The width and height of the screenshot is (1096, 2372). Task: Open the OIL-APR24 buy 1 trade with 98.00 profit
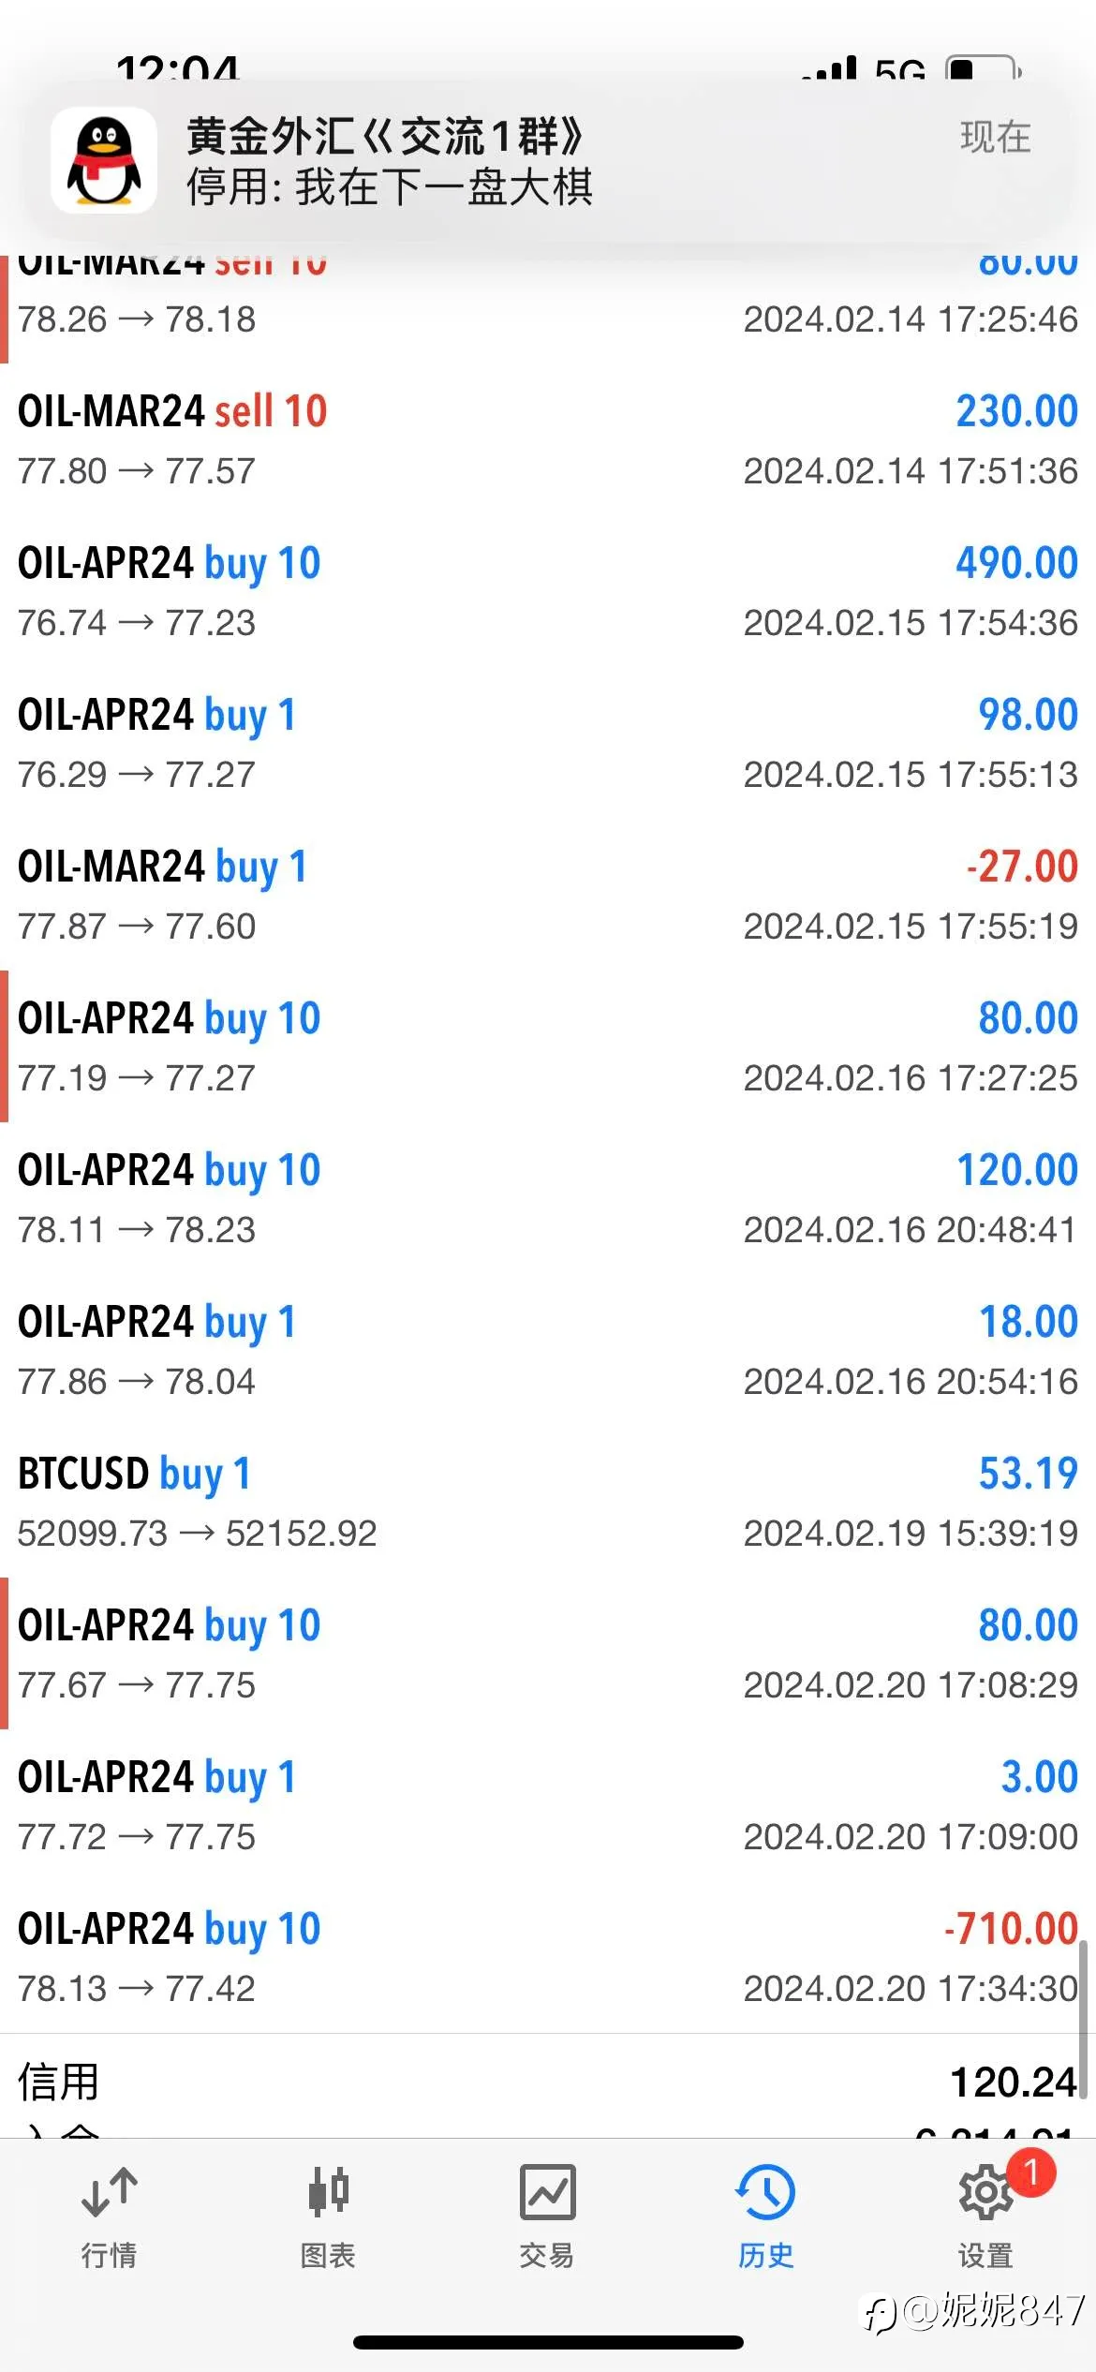pyautogui.click(x=548, y=743)
